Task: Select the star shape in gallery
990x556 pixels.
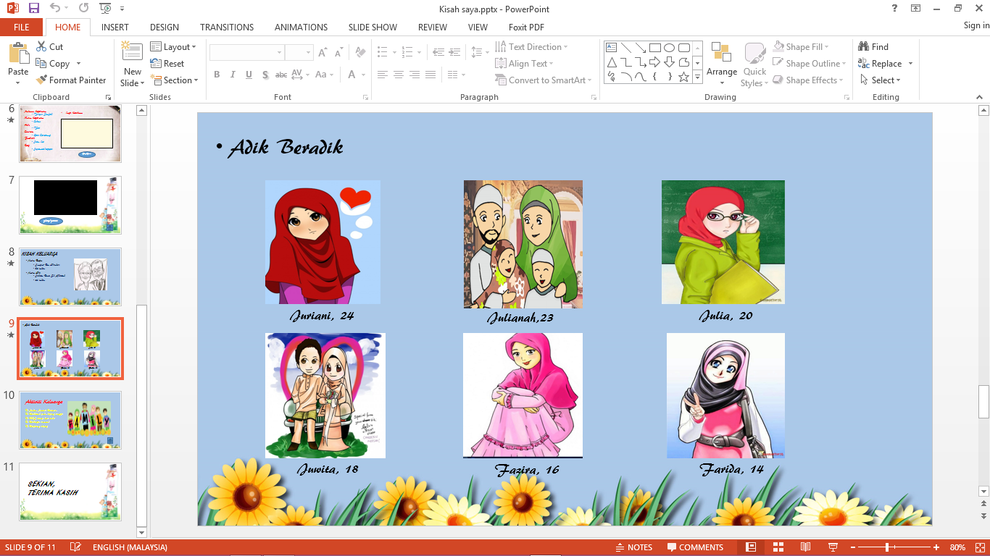Action: coord(683,76)
